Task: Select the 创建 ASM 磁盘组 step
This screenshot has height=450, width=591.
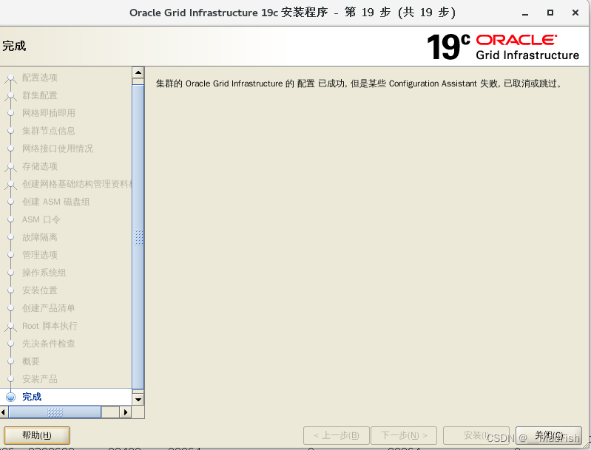Action: click(55, 202)
